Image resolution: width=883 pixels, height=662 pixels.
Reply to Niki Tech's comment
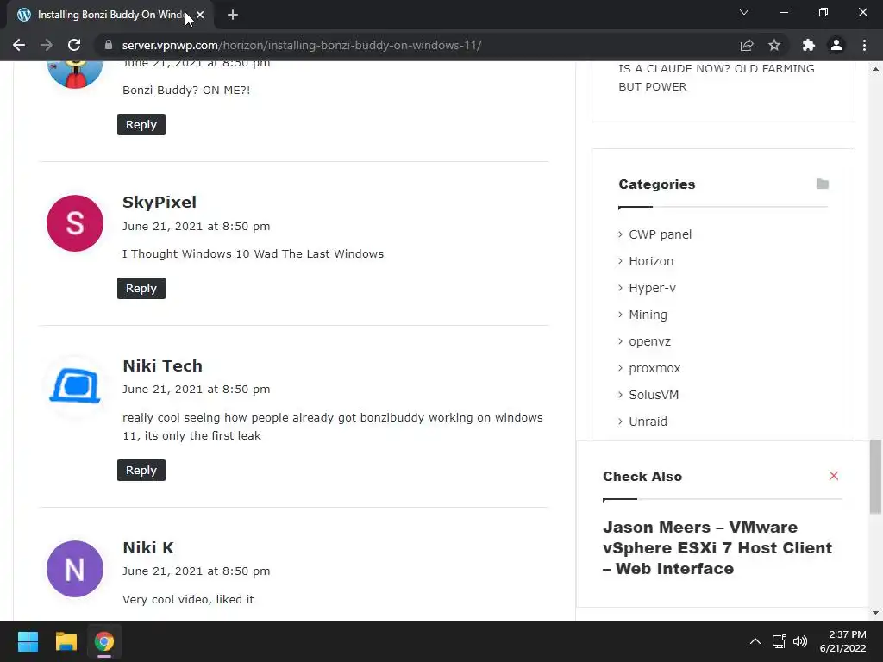click(141, 470)
